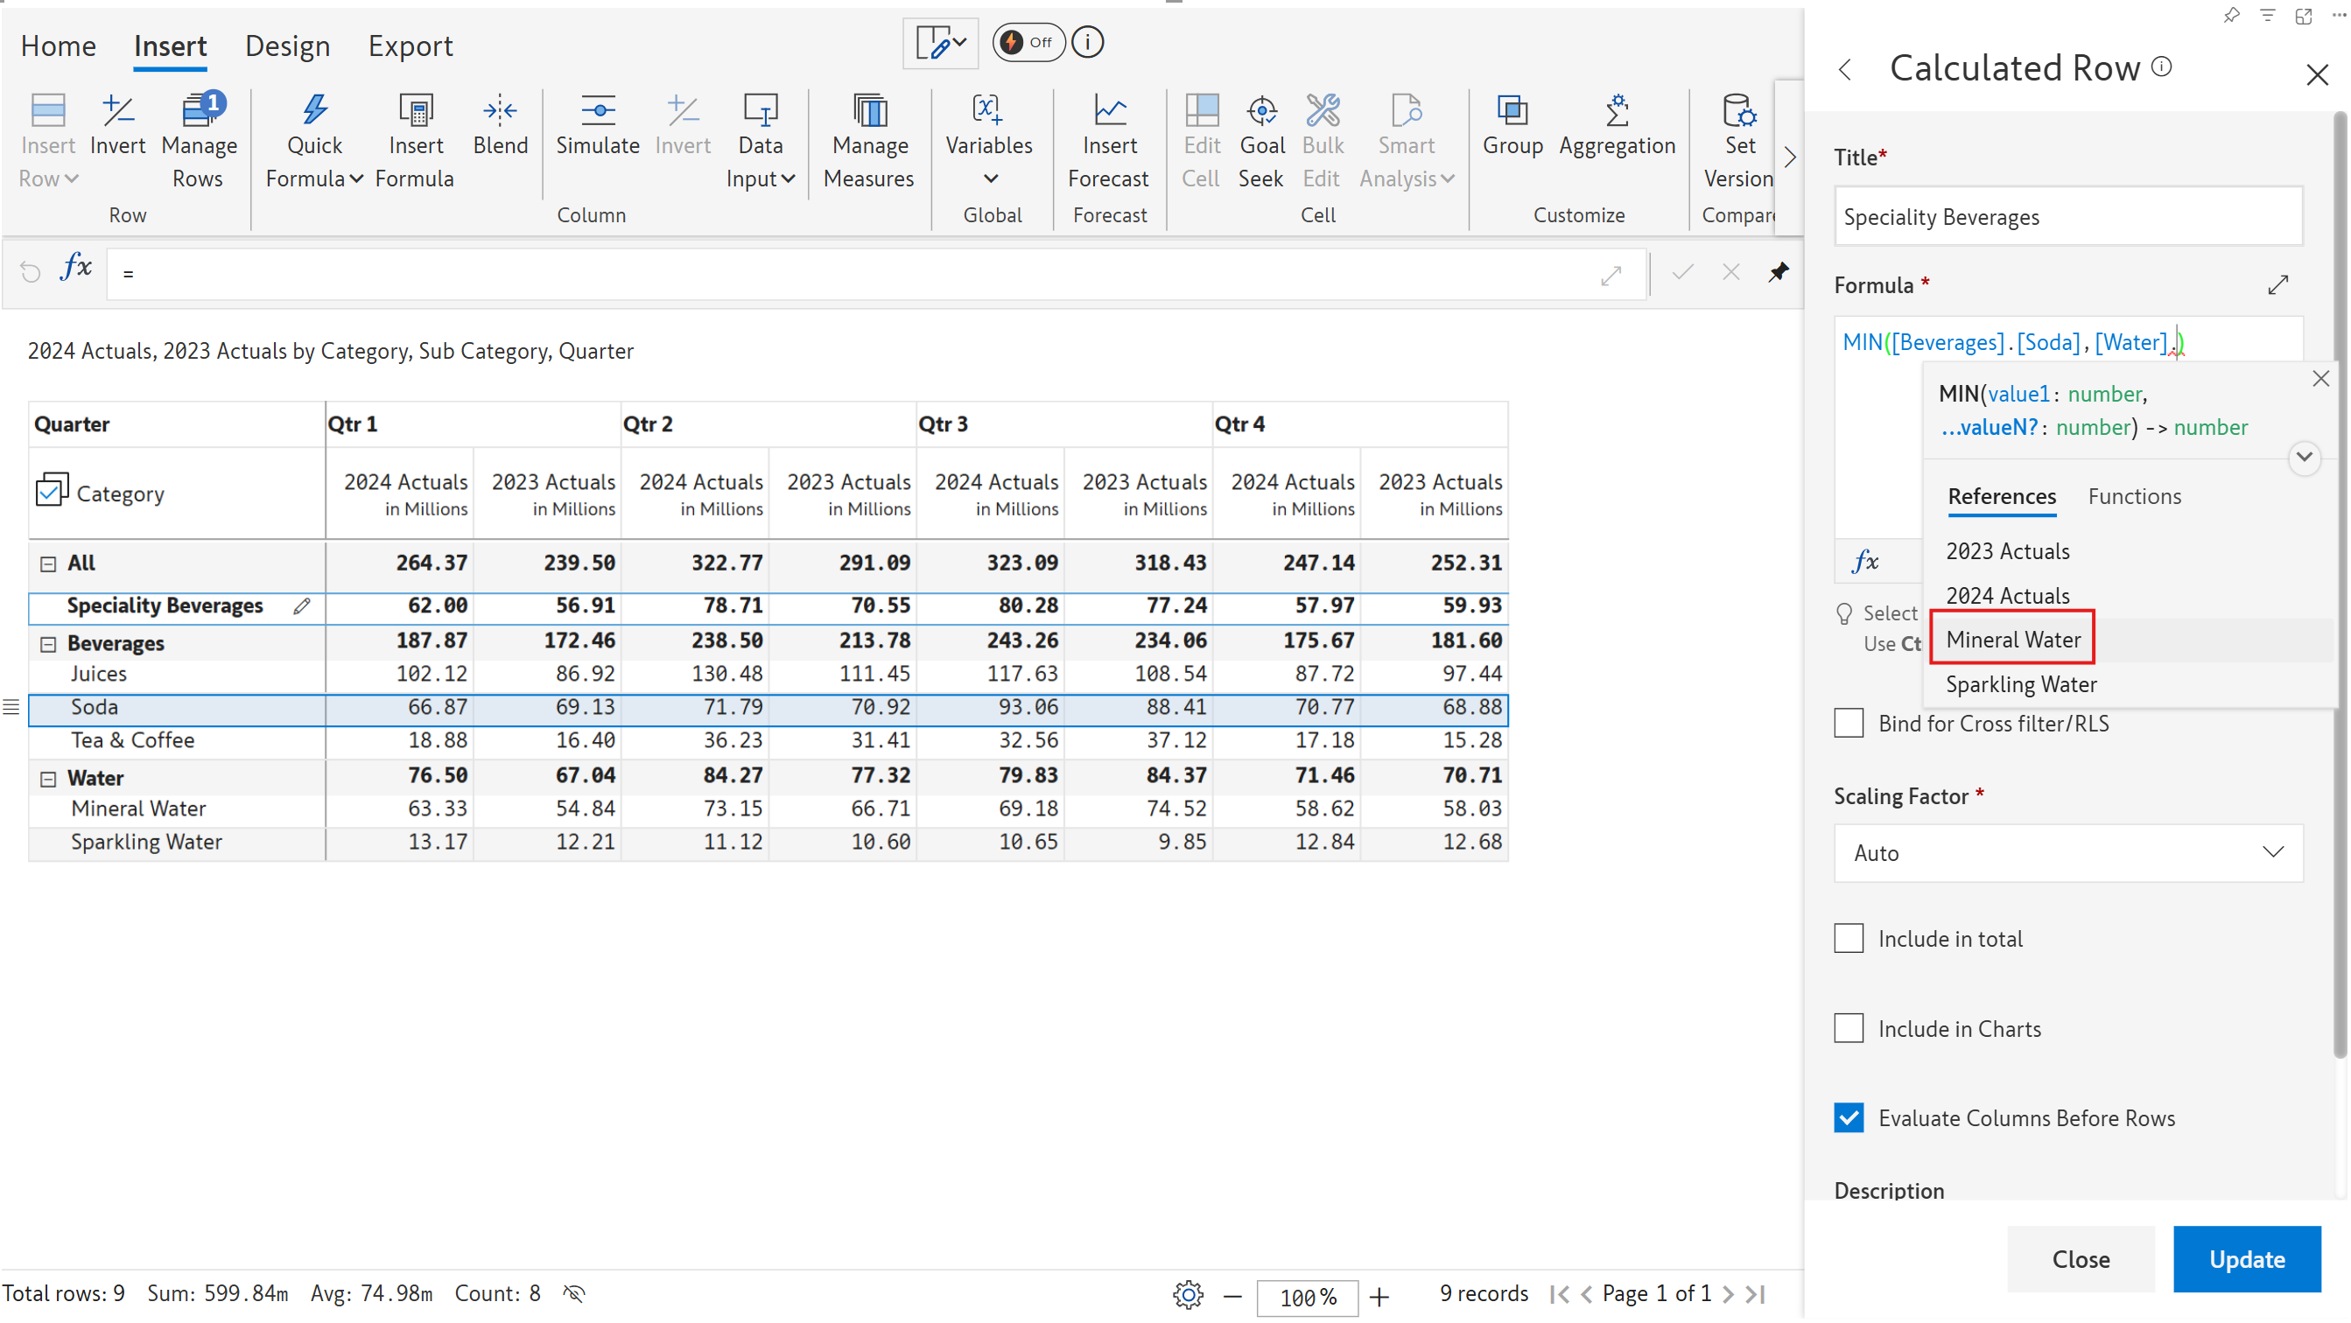Viewport: 2351px width, 1323px height.
Task: Click the Aggregation sigma icon
Action: point(1617,110)
